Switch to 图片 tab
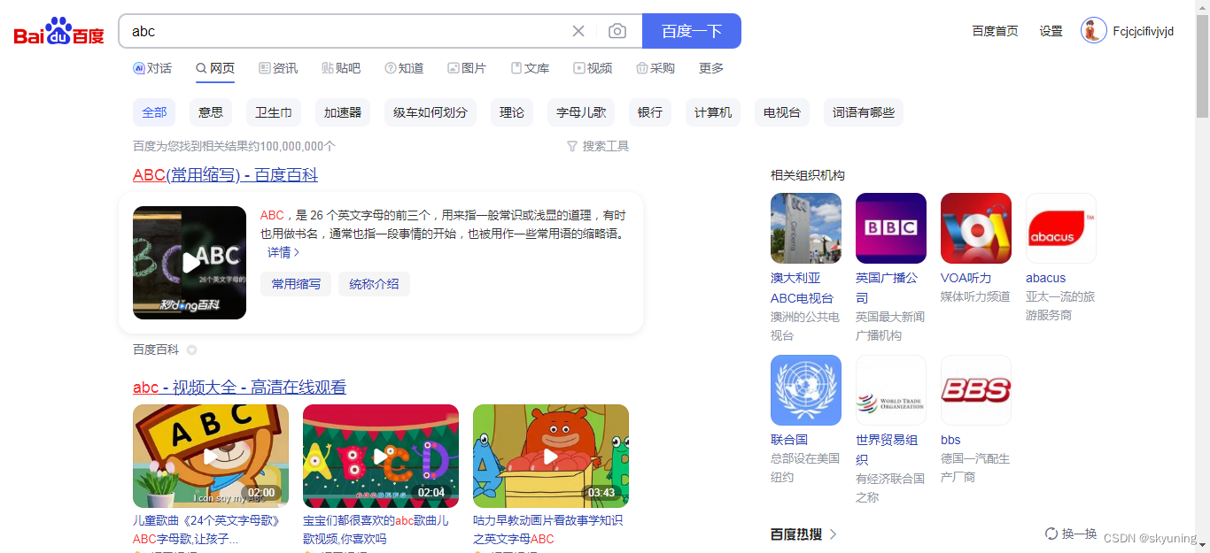Viewport: 1210px width, 553px height. pyautogui.click(x=467, y=68)
